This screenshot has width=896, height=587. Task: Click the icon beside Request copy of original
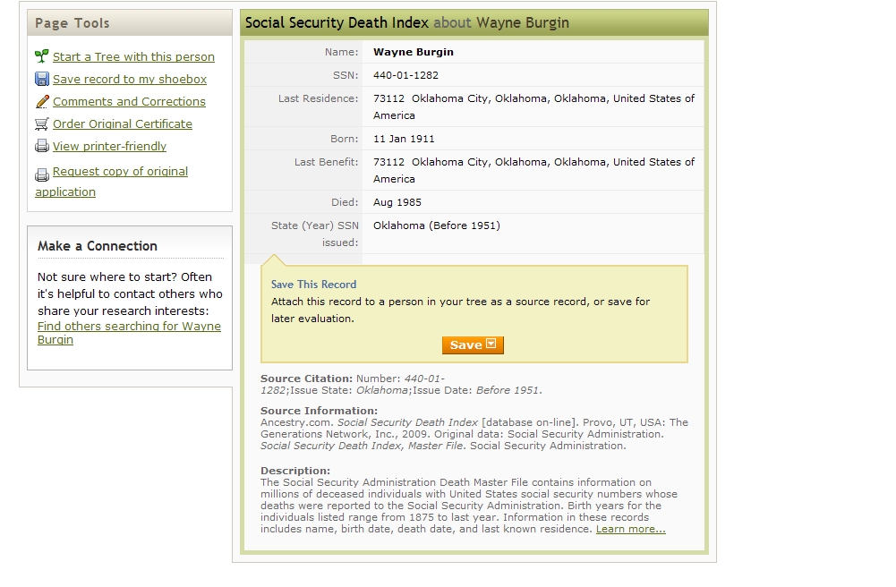point(42,174)
